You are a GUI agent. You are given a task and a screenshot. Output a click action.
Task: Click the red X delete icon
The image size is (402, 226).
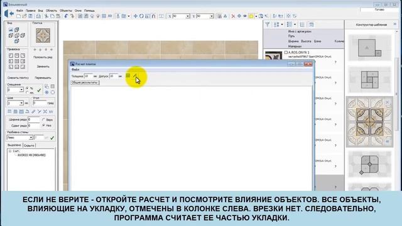pos(233,16)
